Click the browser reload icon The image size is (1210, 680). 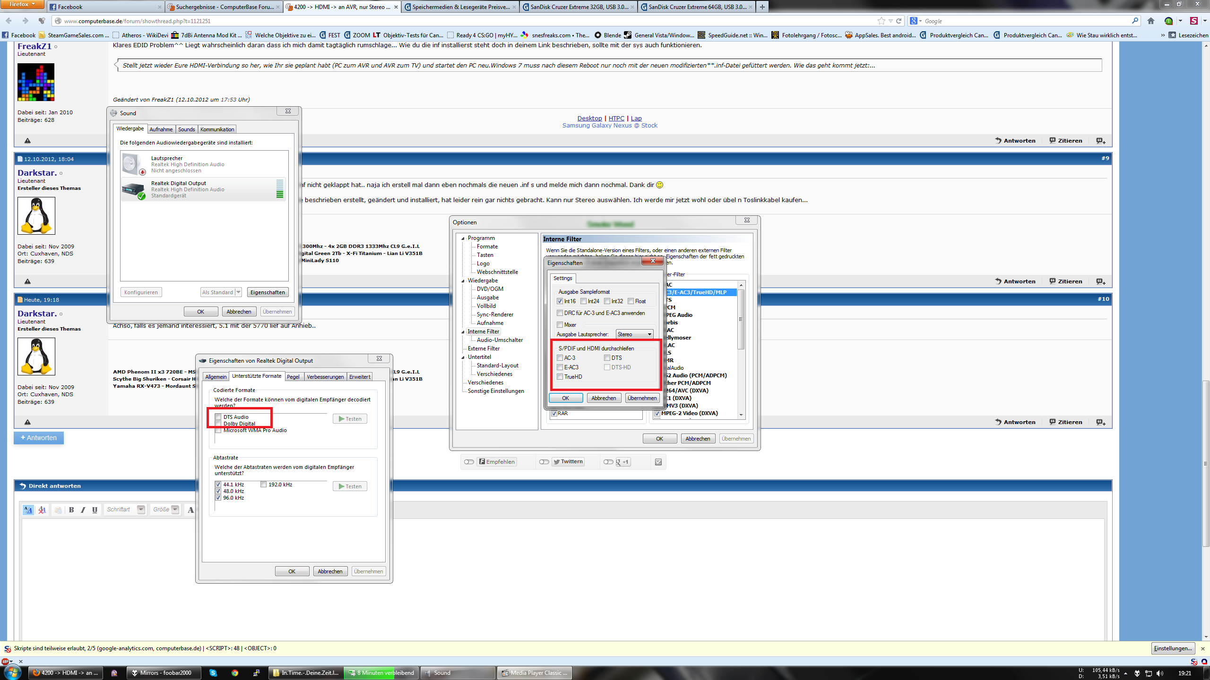point(899,21)
